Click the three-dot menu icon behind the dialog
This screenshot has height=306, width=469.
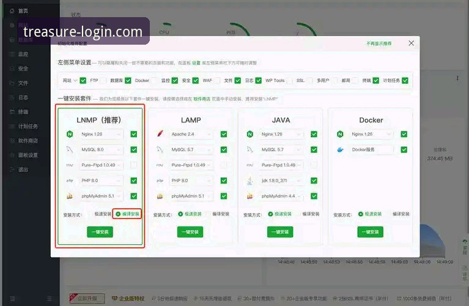click(x=457, y=78)
